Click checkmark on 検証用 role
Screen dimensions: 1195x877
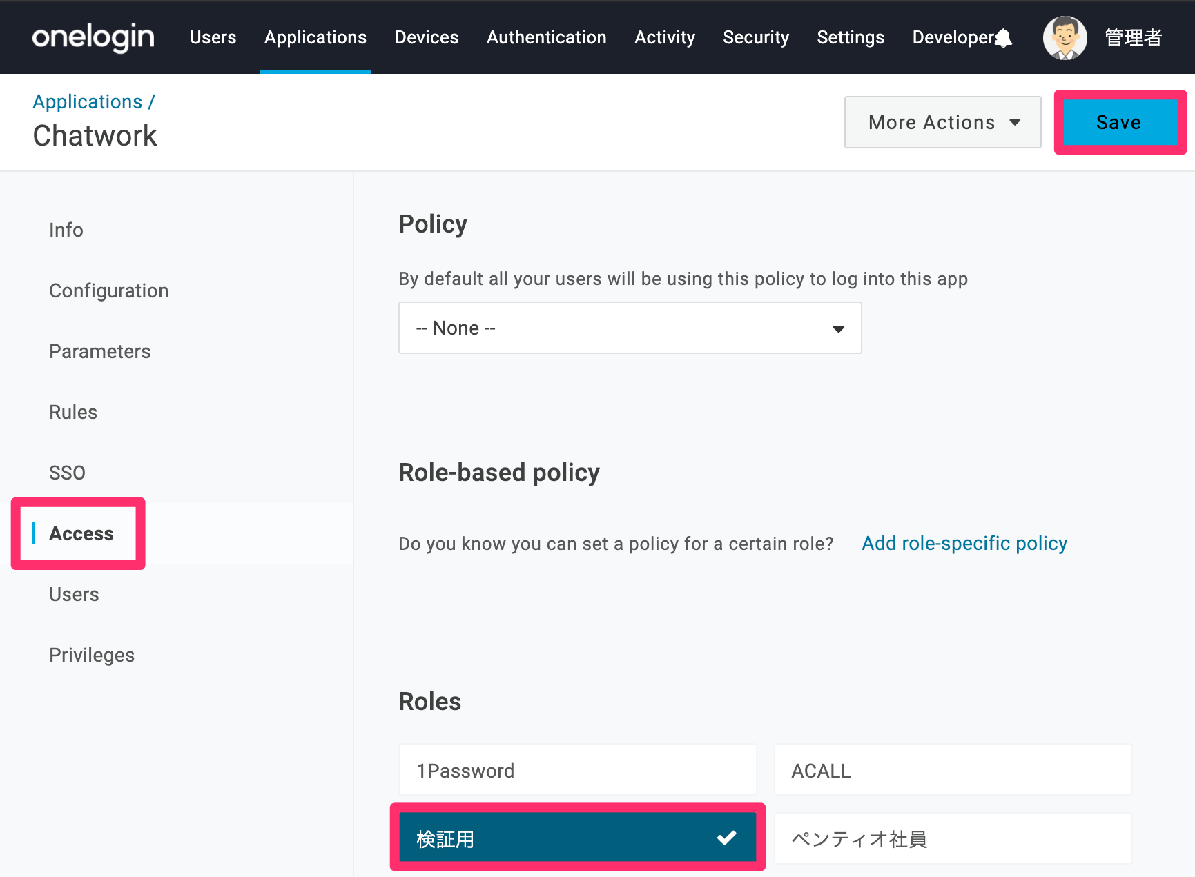[726, 838]
